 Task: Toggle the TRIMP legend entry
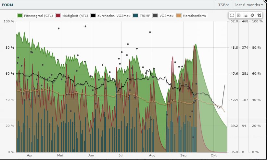pyautogui.click(x=144, y=16)
